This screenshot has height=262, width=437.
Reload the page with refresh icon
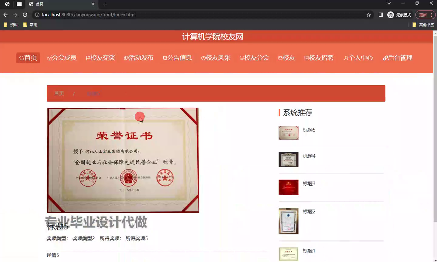[x=25, y=15]
